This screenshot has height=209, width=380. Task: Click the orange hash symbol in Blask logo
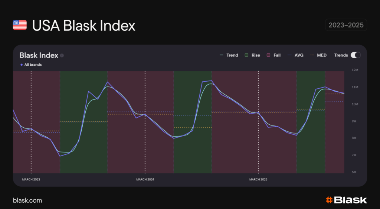(x=329, y=200)
